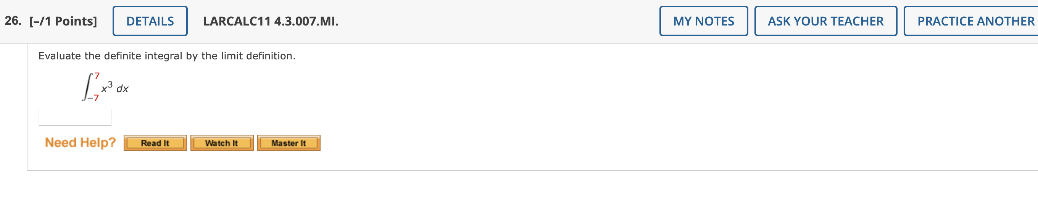Select PRACTICE ANOTHER version
Image resolution: width=1038 pixels, height=204 pixels.
971,21
